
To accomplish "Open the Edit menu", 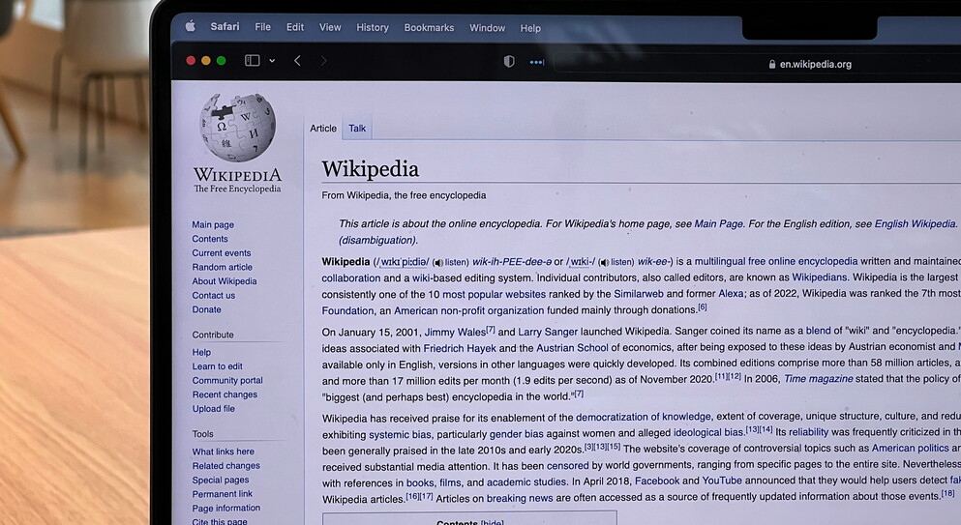I will click(x=295, y=27).
